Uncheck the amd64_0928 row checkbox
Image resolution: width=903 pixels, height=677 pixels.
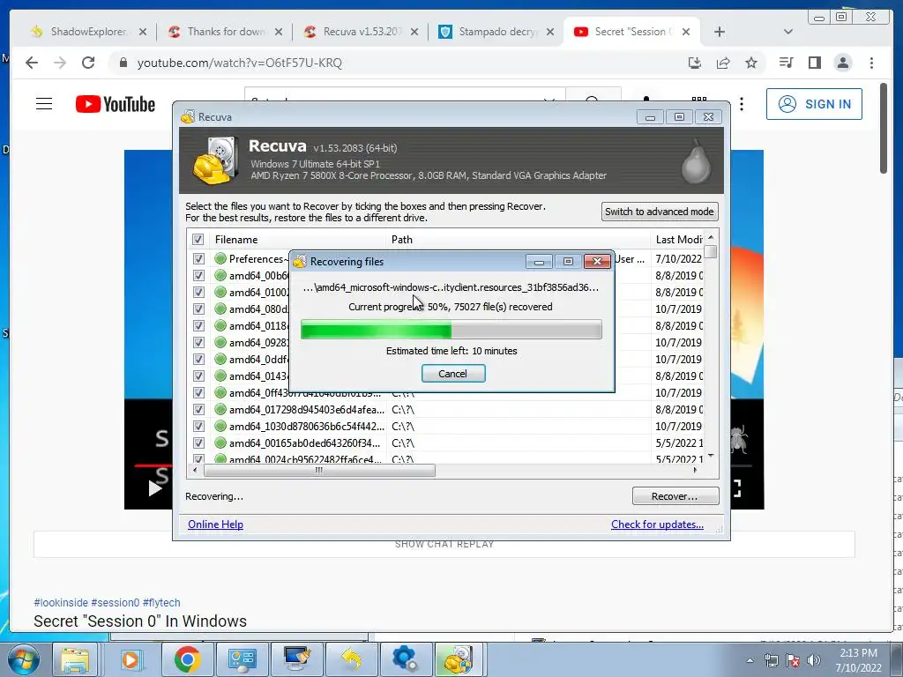click(198, 343)
